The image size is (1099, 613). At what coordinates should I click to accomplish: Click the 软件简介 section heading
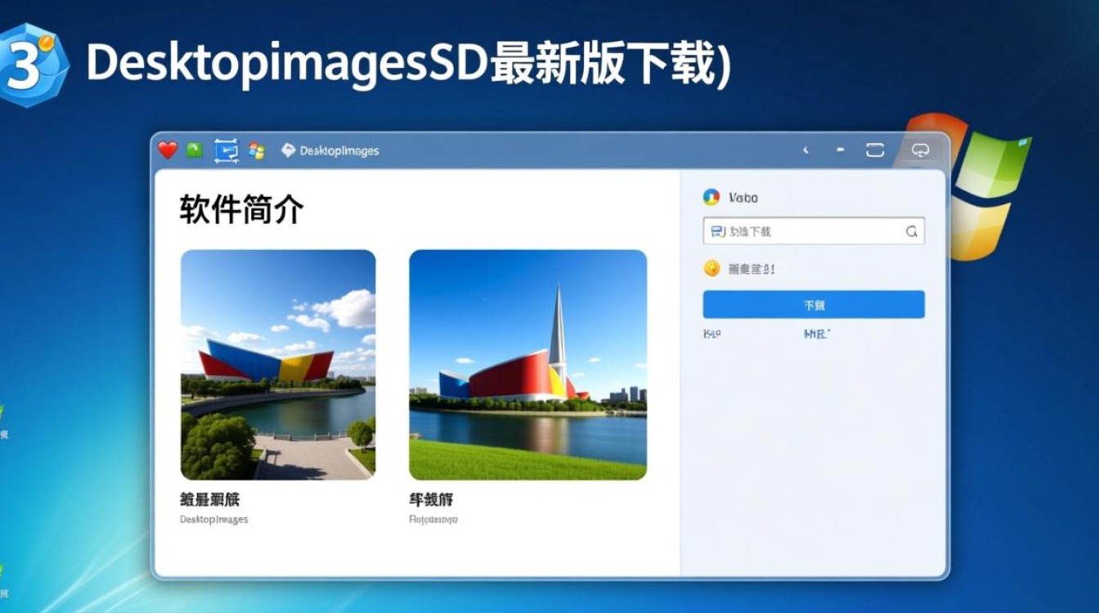pos(240,208)
